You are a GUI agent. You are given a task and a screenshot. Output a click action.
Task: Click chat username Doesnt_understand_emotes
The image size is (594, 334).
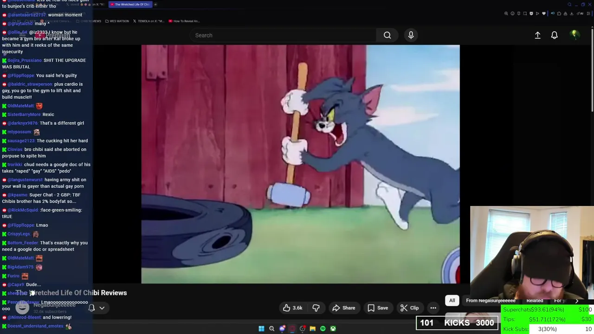pyautogui.click(x=35, y=326)
